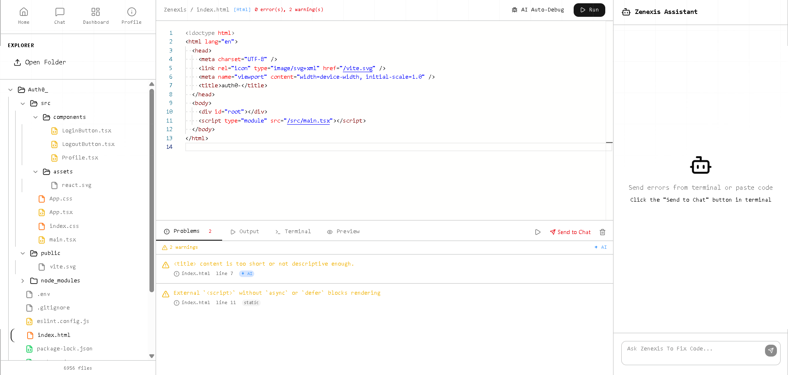Click the index.html breadcrumb text
The image size is (788, 375).
click(213, 10)
